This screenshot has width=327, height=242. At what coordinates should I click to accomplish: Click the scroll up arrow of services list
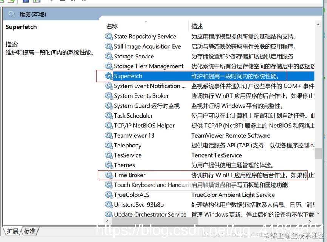[x=318, y=25]
